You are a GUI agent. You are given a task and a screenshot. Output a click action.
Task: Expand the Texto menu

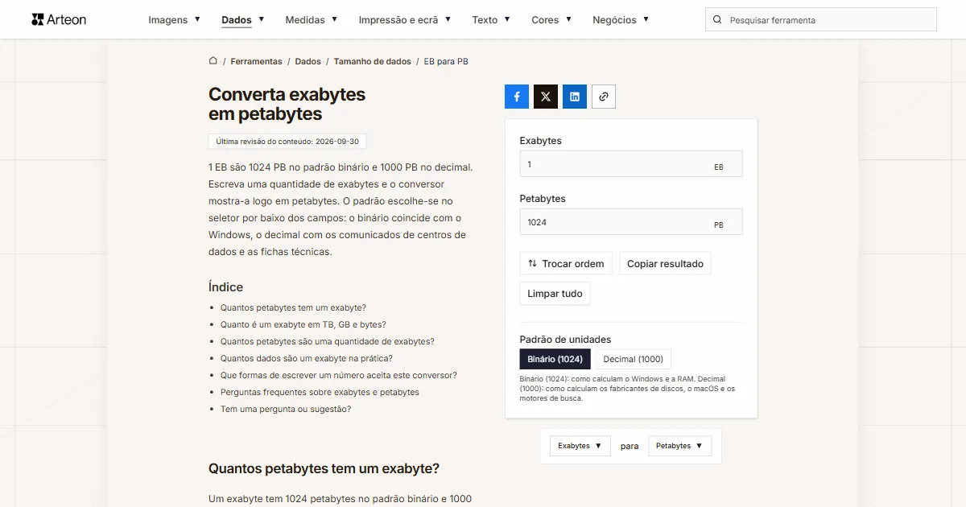point(491,20)
